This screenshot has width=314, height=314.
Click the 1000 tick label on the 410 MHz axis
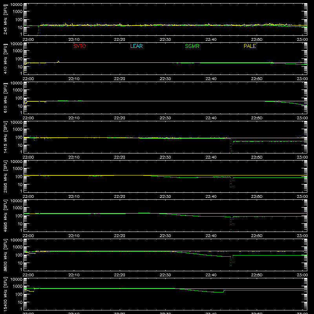[18, 51]
